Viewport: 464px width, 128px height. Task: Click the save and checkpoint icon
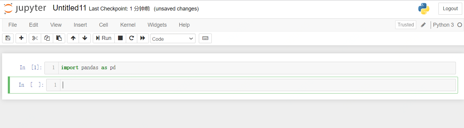click(8, 38)
